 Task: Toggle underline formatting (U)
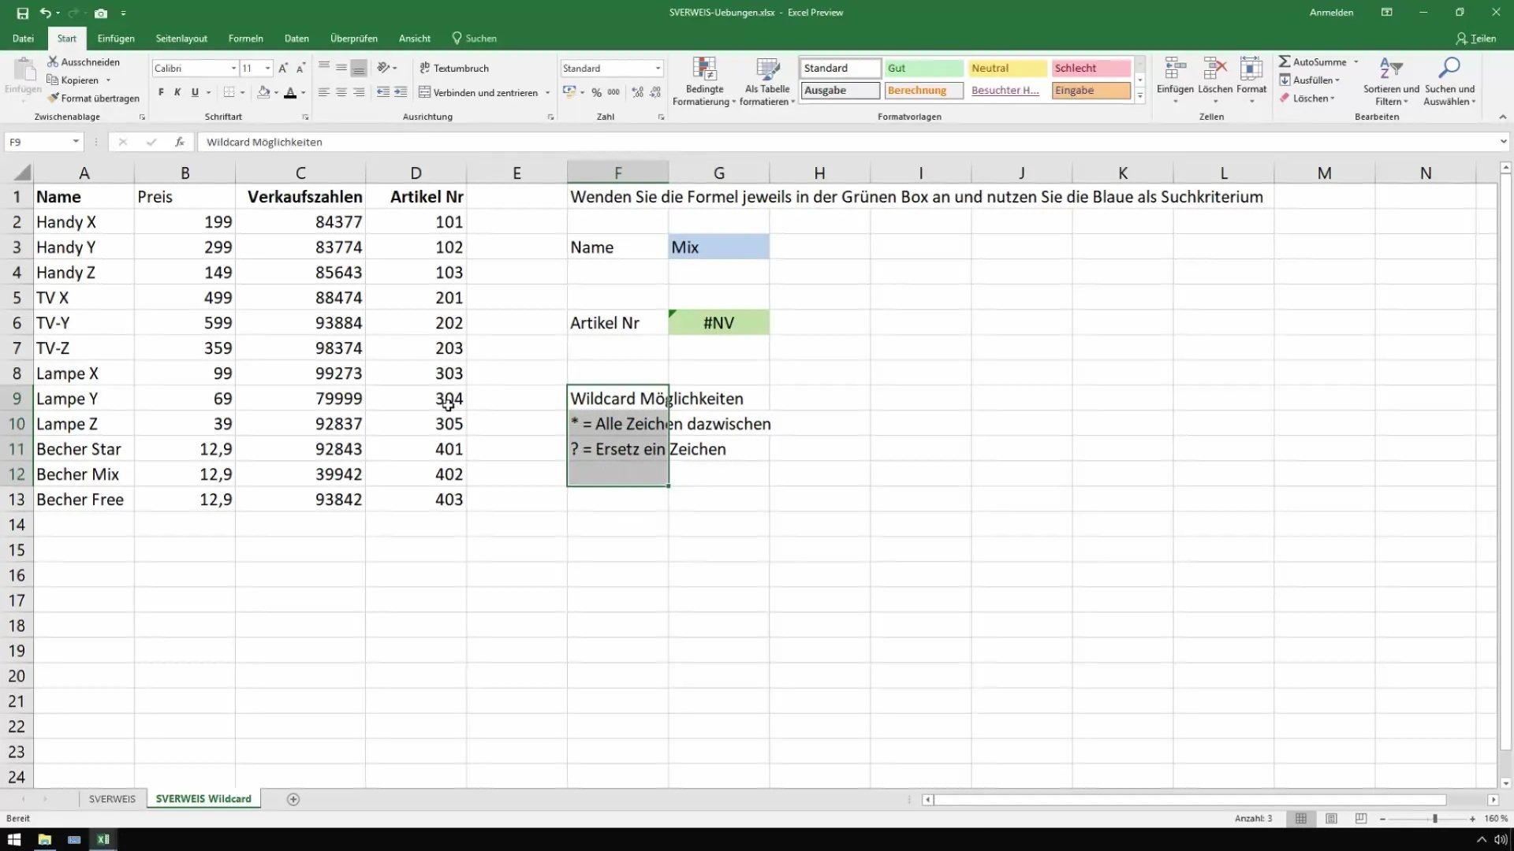(195, 92)
